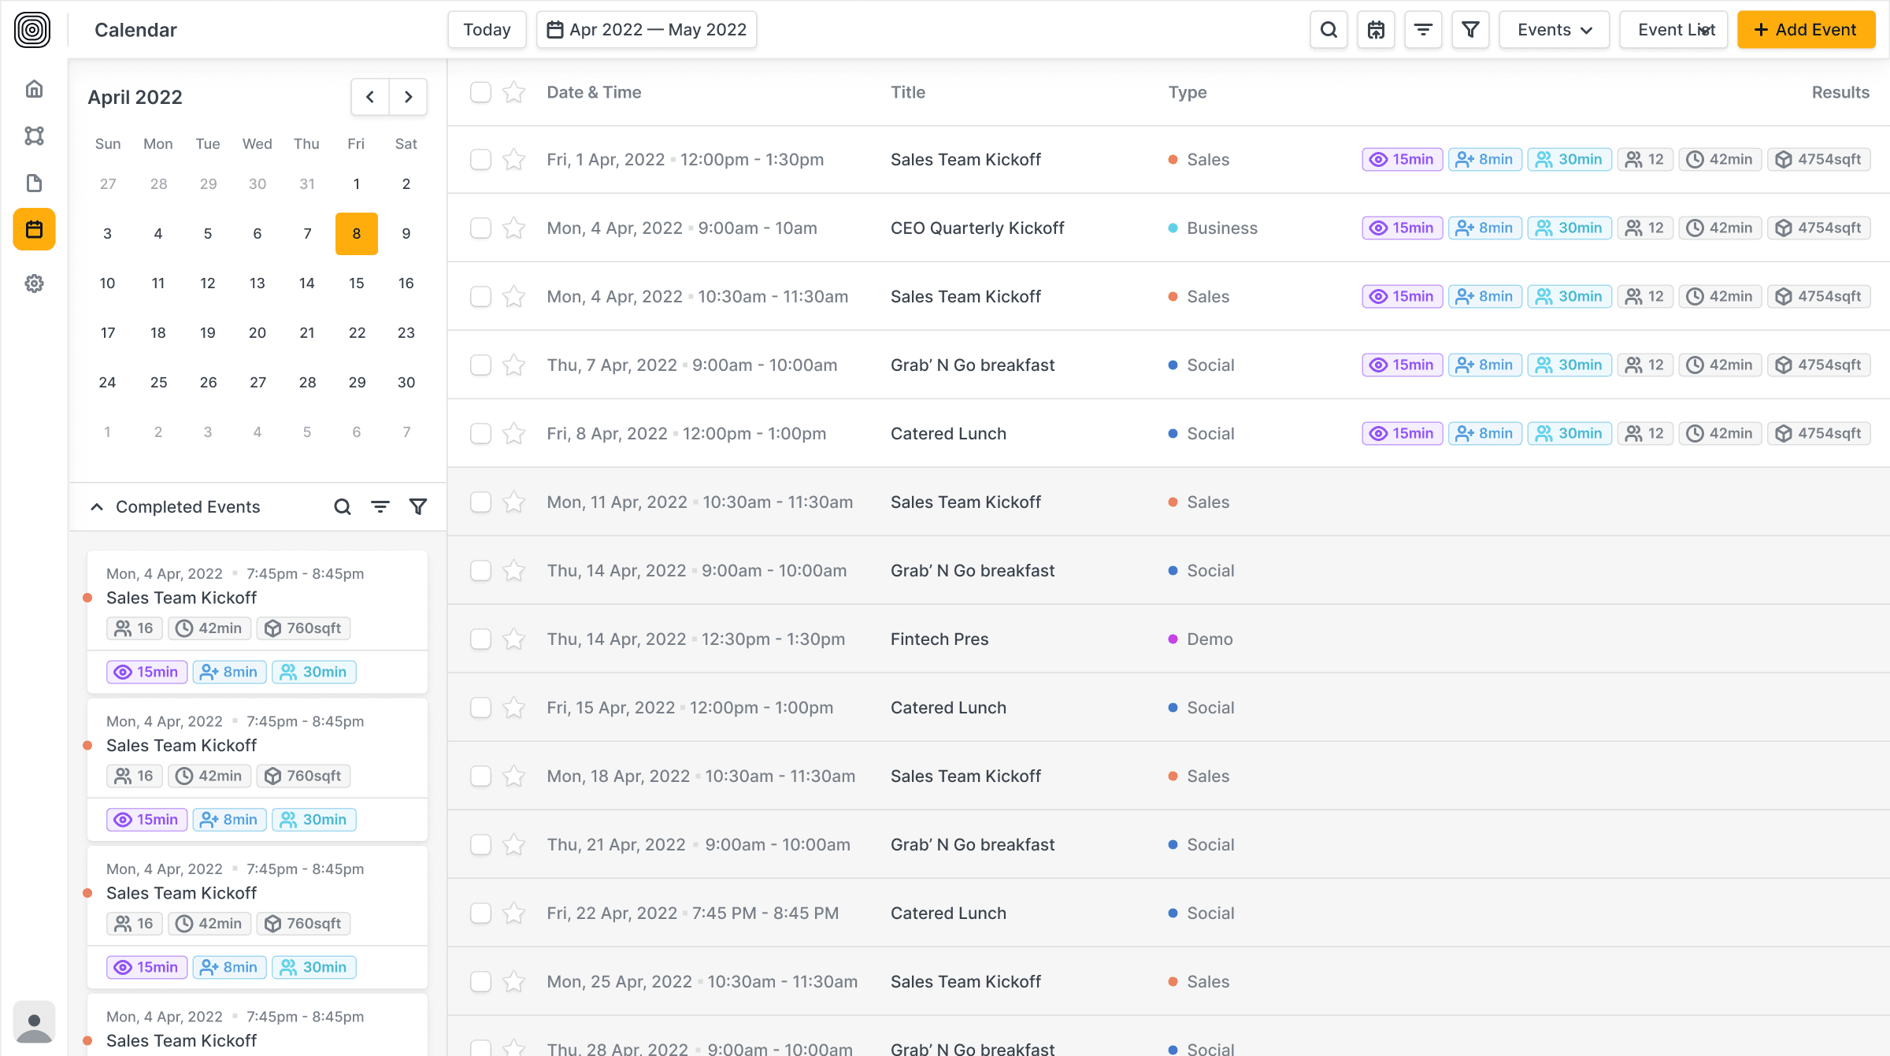The height and width of the screenshot is (1056, 1890).
Task: Check the Fintech Pres event checkbox
Action: pyautogui.click(x=480, y=639)
